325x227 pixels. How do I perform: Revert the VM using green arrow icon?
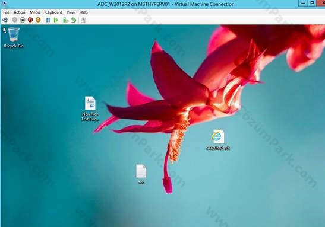click(x=74, y=20)
